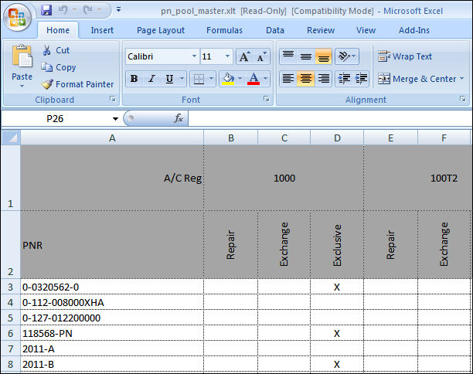
Task: Open the Add-Ins tab
Action: [x=414, y=30]
